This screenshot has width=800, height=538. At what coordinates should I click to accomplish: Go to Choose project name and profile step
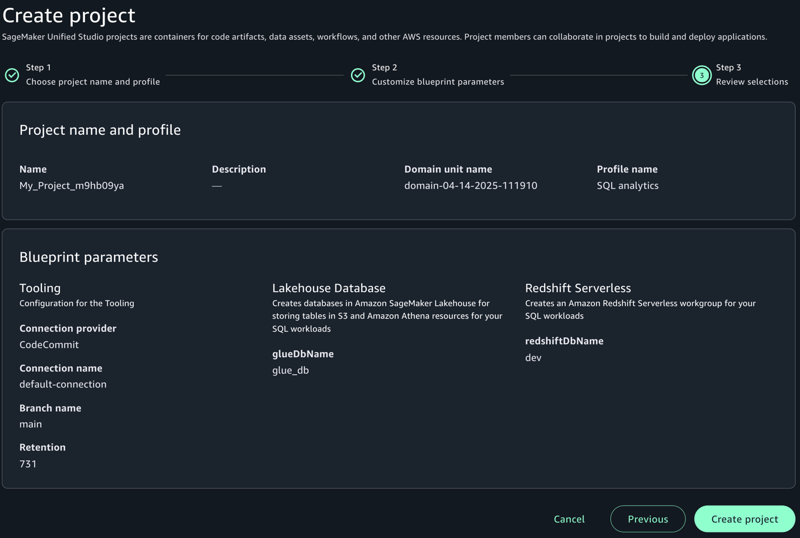93,82
